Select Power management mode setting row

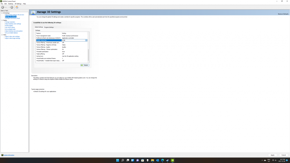(x=62, y=36)
